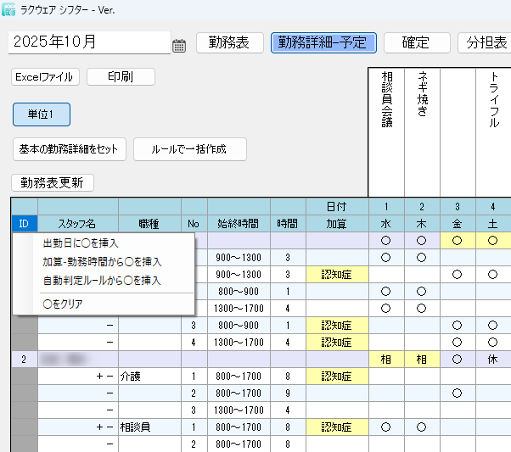Open the calendar date picker icon
The width and height of the screenshot is (511, 452).
[x=179, y=46]
